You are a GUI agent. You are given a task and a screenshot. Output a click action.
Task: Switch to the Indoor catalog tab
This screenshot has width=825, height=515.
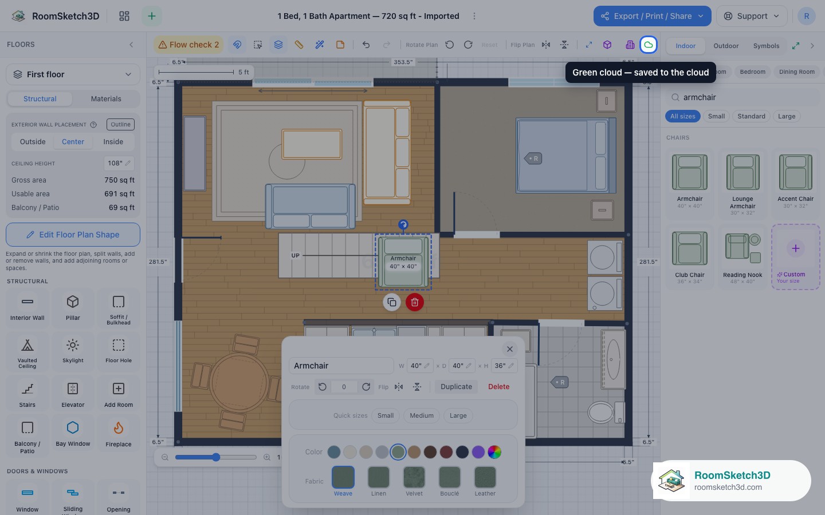click(685, 46)
